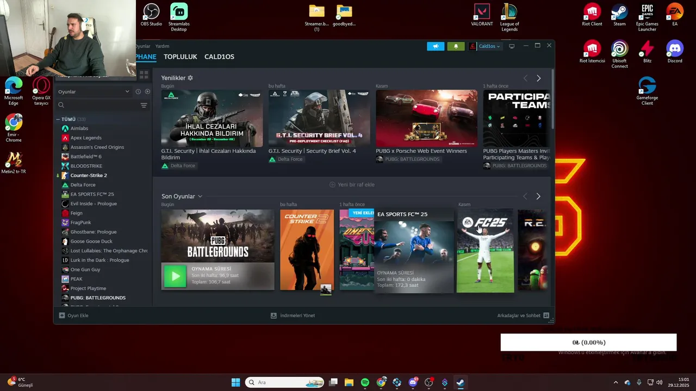Select Counter-Strike 2 in game list
The image size is (696, 391).
pyautogui.click(x=89, y=175)
